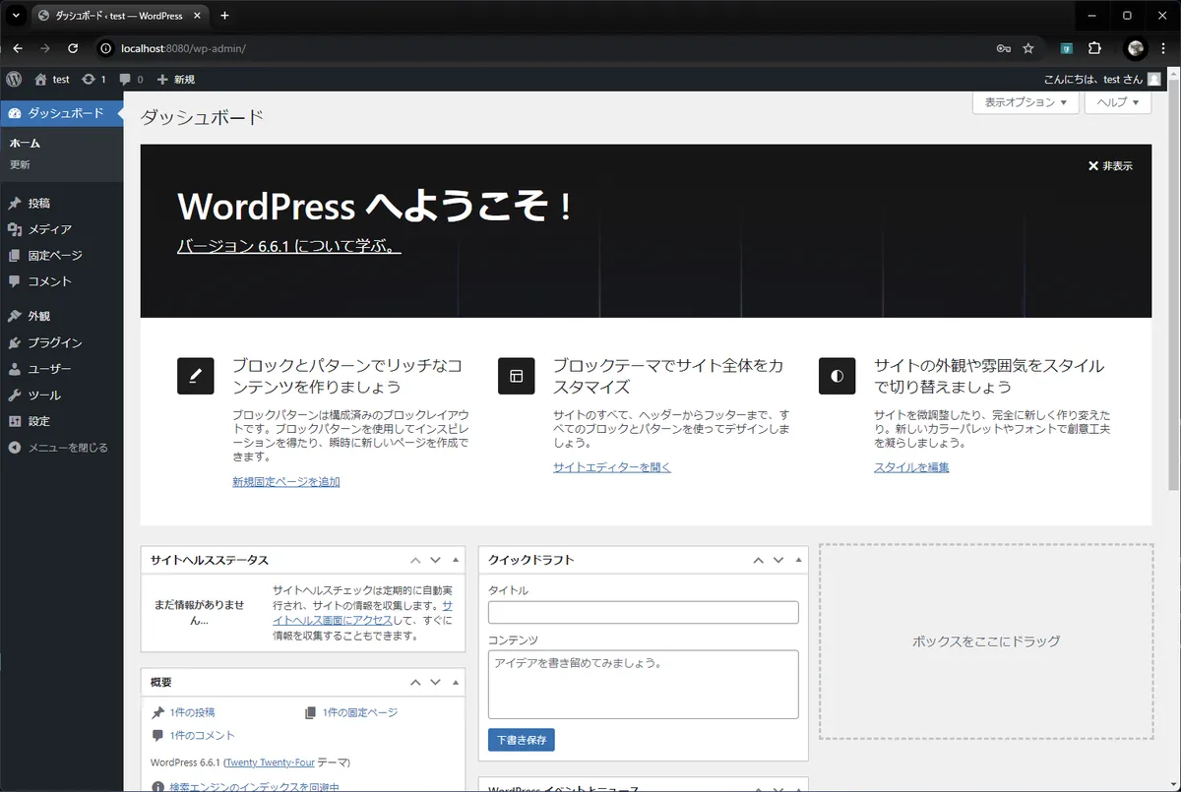
Task: Dismiss welcome panel with 非表示
Action: pos(1110,166)
